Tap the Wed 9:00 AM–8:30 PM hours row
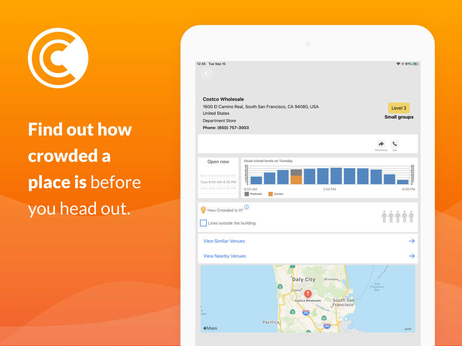 tap(218, 188)
